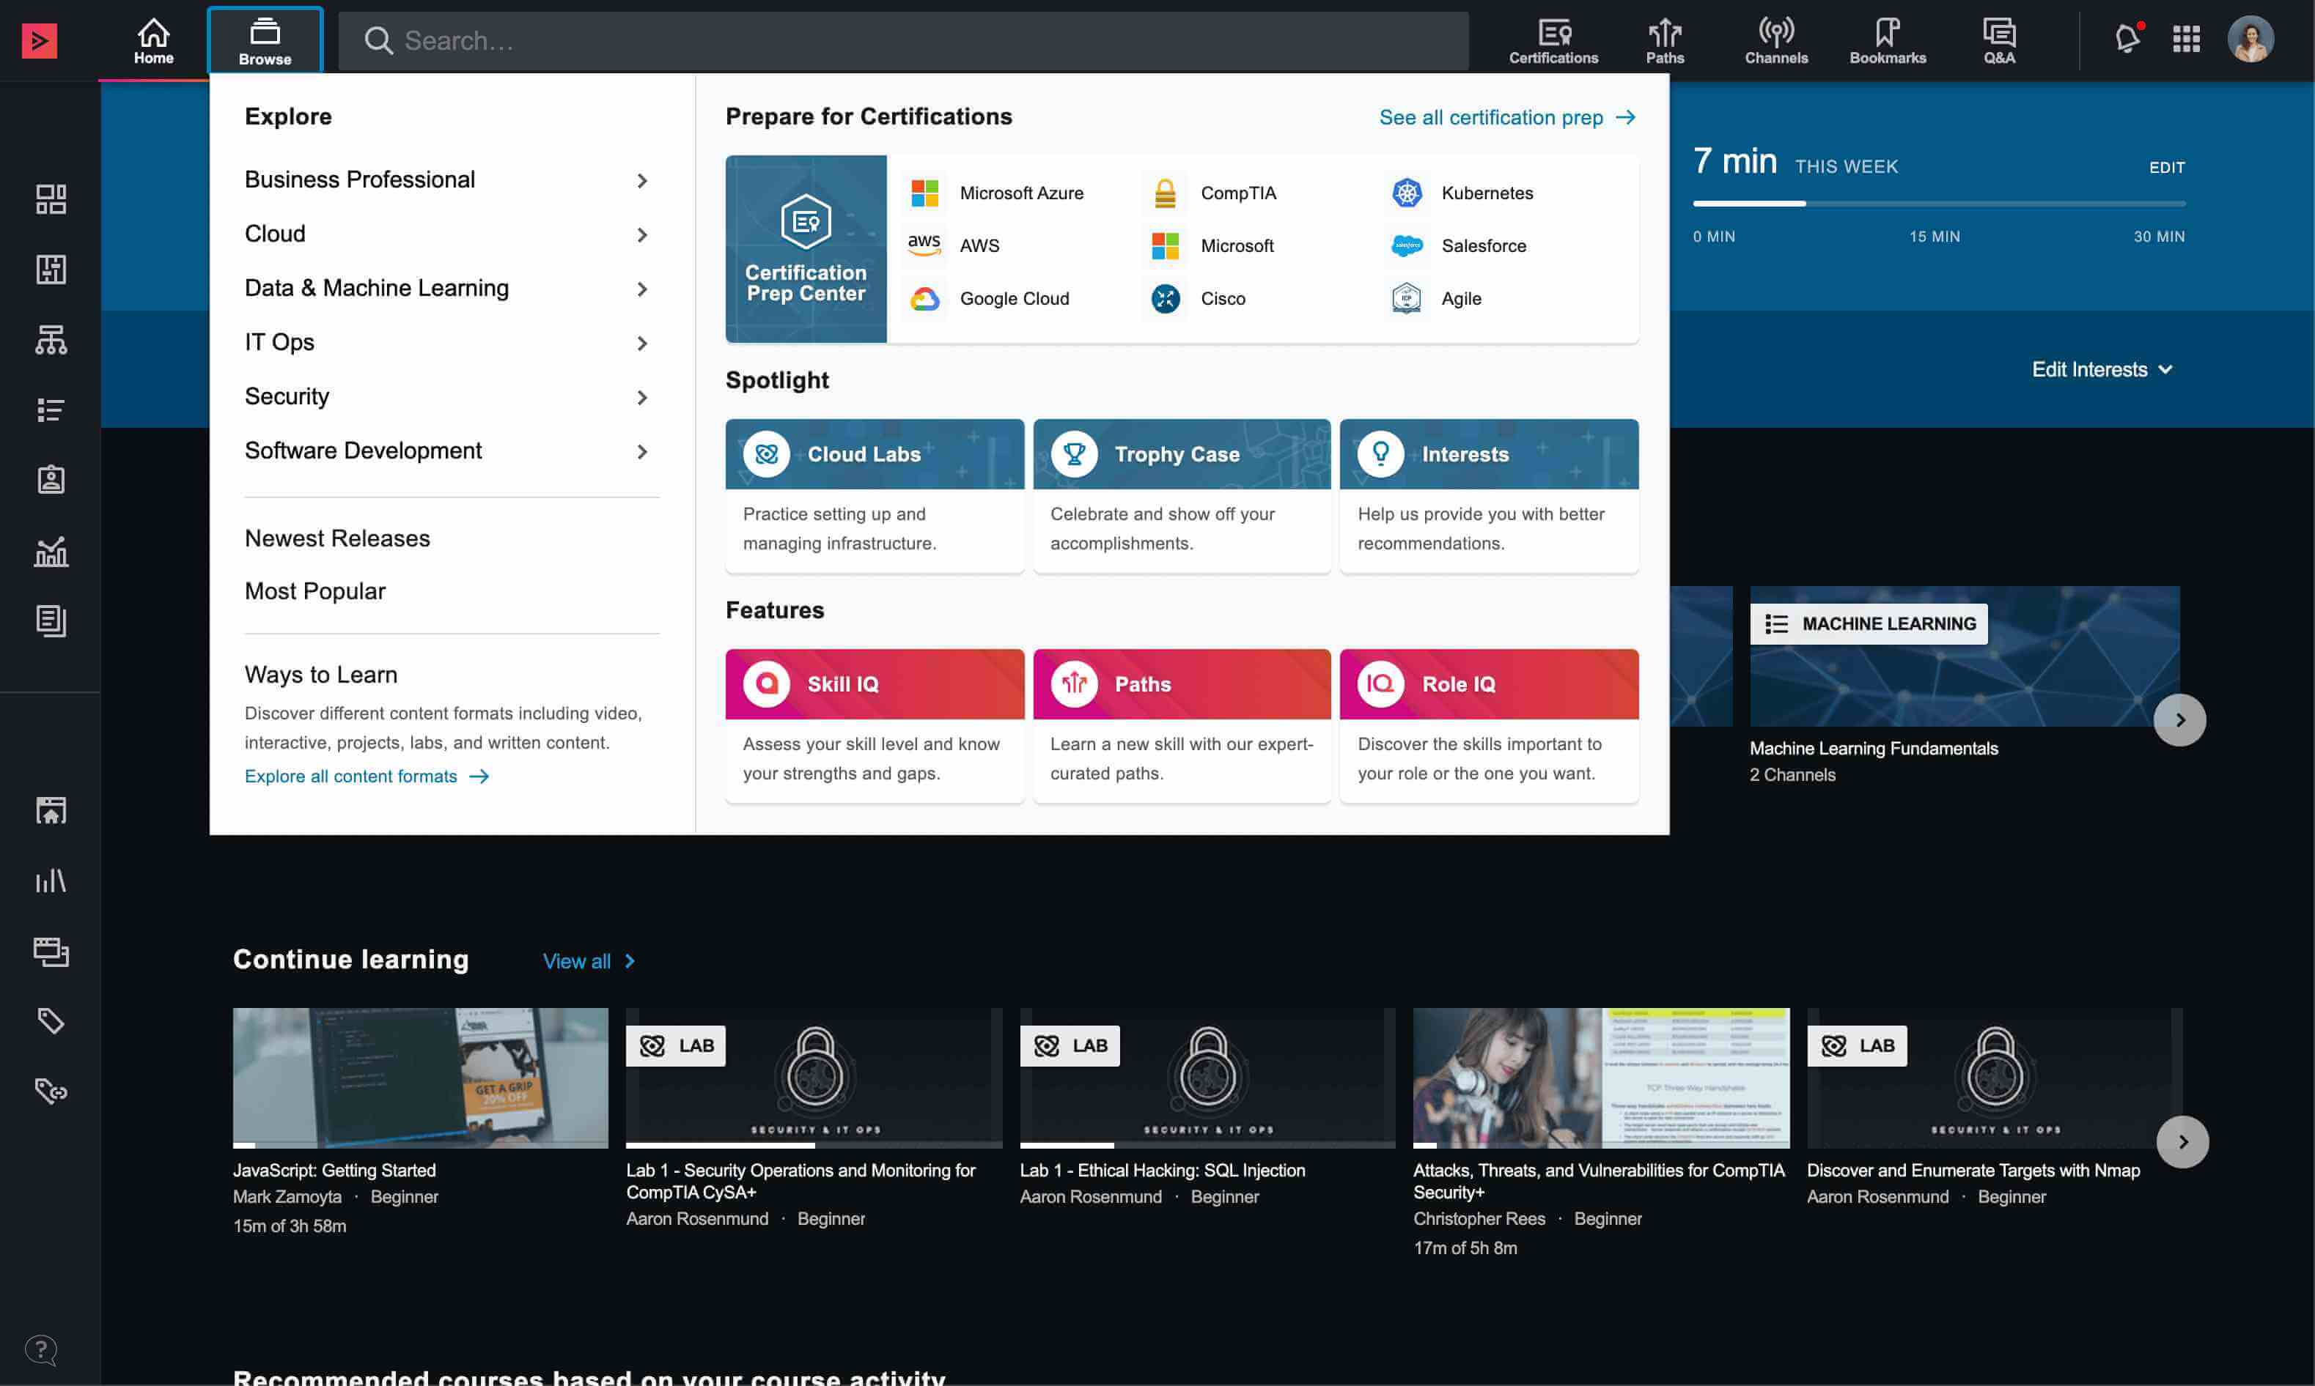Click the weekly goal progress bar
The image size is (2315, 1386).
tap(1937, 203)
